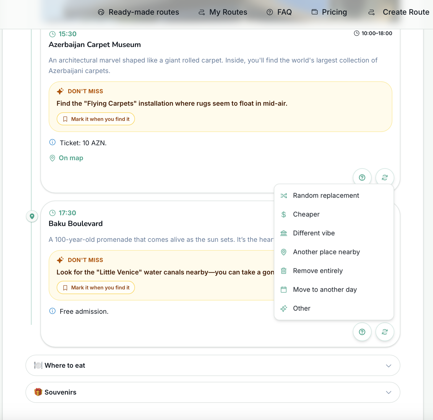Click the info icon beside Ticket: 10 AZN
Screen dimensions: 433x420
52,142
